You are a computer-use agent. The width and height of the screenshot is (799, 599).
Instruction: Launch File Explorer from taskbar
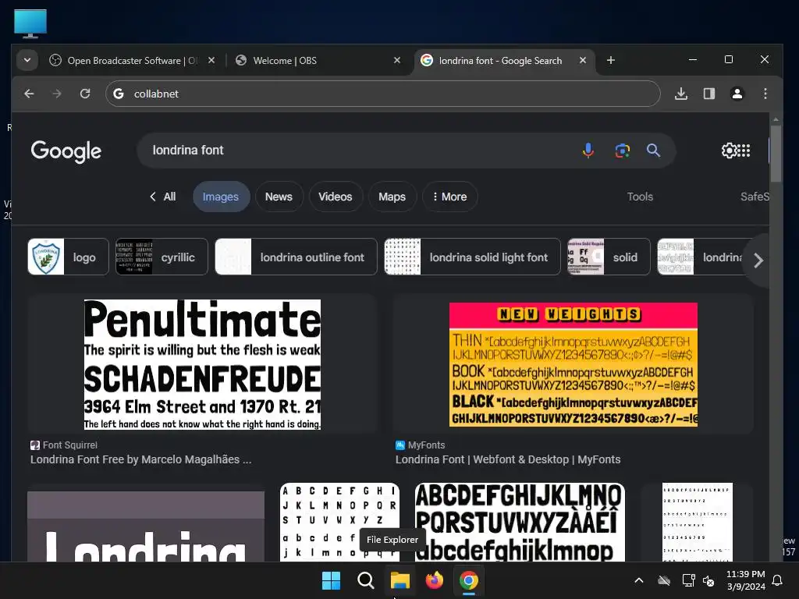click(x=400, y=580)
